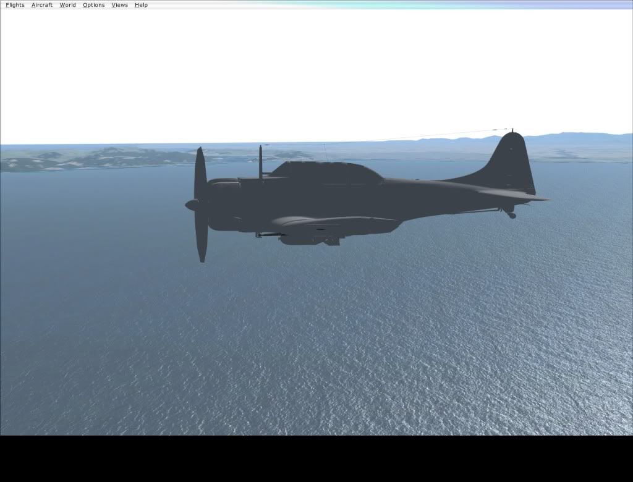Viewport: 633px width, 482px height.
Task: Open the Help menu
Action: click(141, 5)
